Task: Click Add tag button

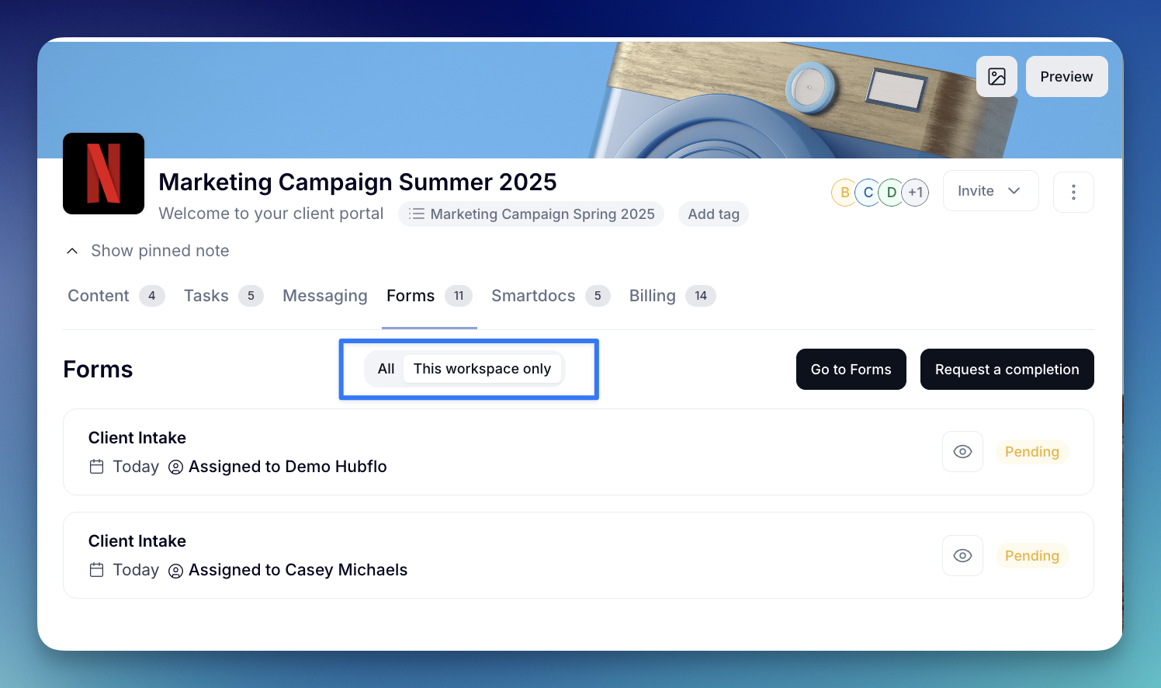Action: [713, 214]
